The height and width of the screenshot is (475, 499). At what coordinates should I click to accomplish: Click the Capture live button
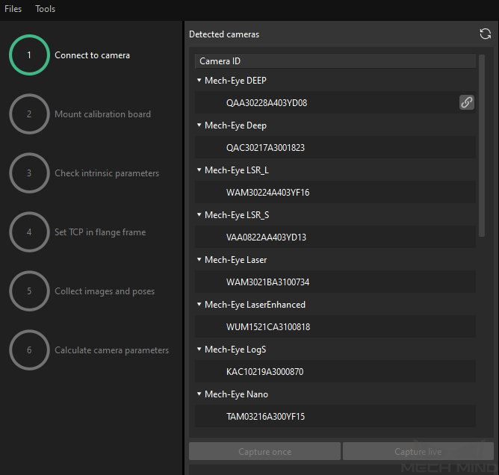[x=418, y=451]
